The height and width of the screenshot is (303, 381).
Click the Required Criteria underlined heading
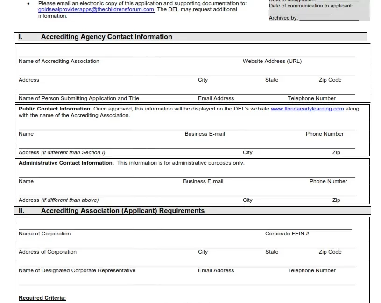[42, 298]
